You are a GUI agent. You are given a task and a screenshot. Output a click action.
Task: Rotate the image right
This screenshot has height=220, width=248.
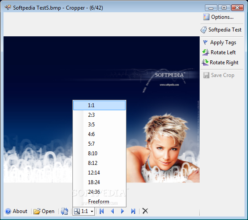(x=220, y=63)
